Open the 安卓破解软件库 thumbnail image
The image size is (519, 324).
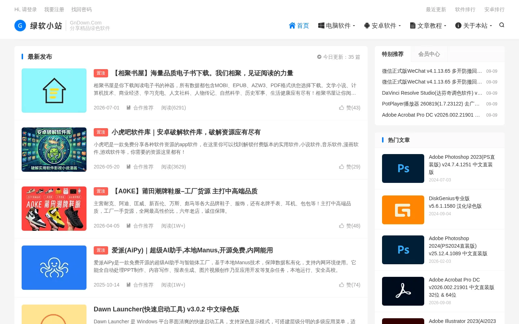(x=54, y=149)
